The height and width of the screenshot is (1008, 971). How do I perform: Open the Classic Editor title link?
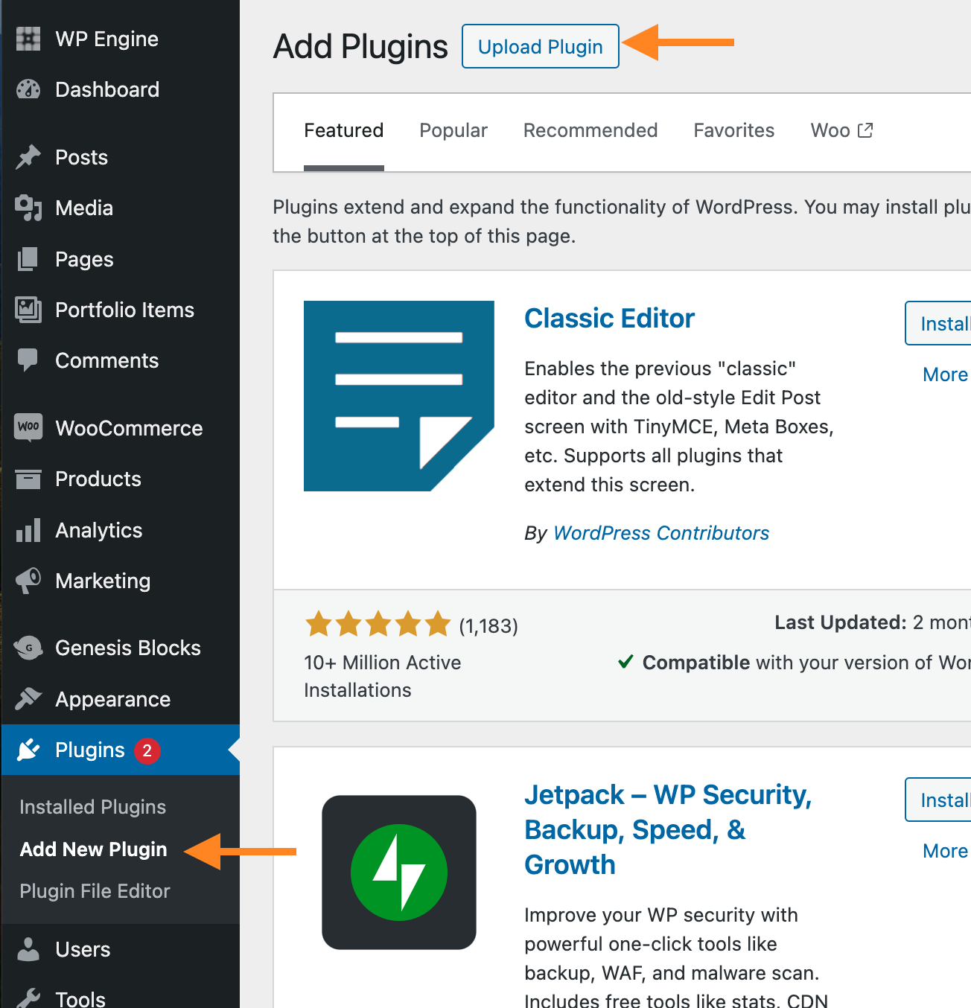coord(609,319)
